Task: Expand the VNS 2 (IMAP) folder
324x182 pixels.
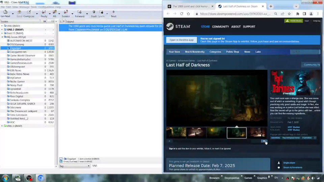Action: pyautogui.click(x=2, y=30)
